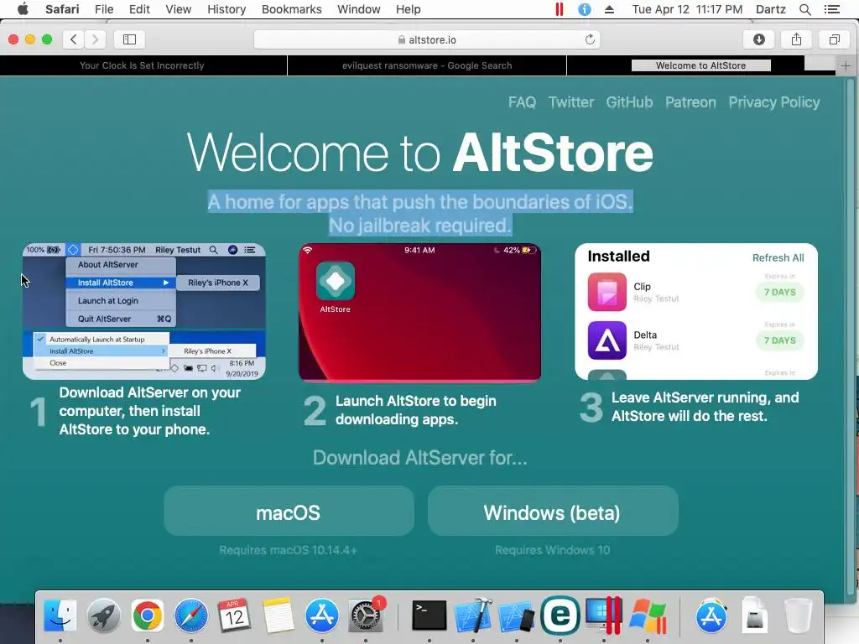Viewport: 859px width, 644px height.
Task: Click the 'No jailbreak required.' highlighted text
Action: coord(419,226)
